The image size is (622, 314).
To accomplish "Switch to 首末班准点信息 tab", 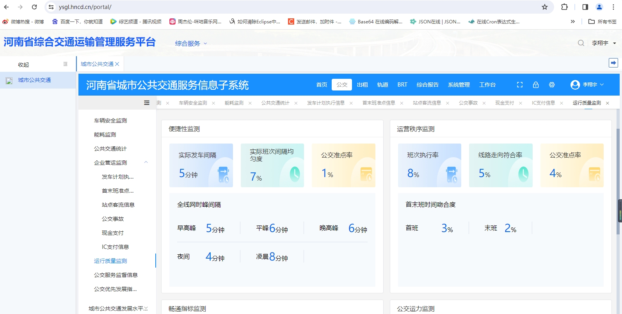I will 379,103.
